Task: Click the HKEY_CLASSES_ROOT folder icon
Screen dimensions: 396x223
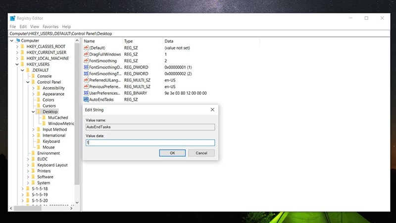Action: tap(22, 46)
